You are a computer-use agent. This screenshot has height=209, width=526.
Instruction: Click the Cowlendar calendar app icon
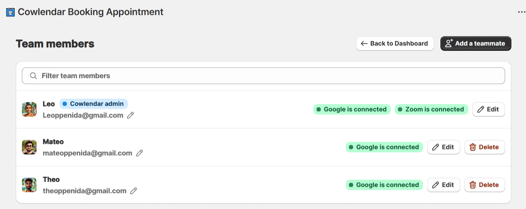(10, 12)
